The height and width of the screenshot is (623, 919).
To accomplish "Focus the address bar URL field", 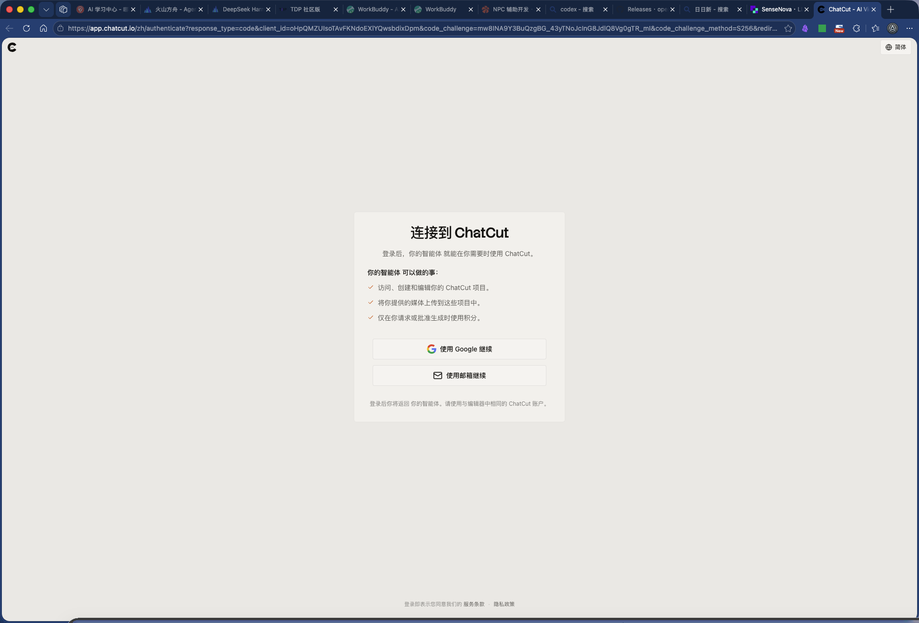I will click(x=422, y=28).
